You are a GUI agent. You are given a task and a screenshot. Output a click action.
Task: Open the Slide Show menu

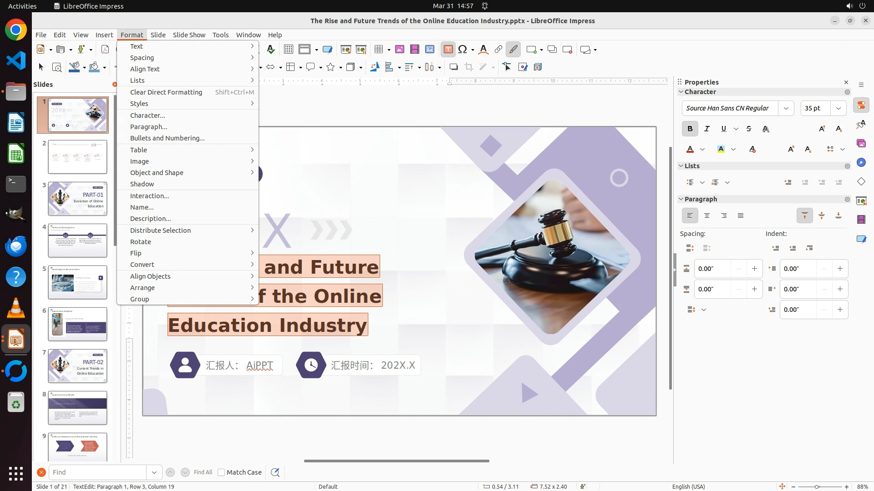click(x=189, y=35)
